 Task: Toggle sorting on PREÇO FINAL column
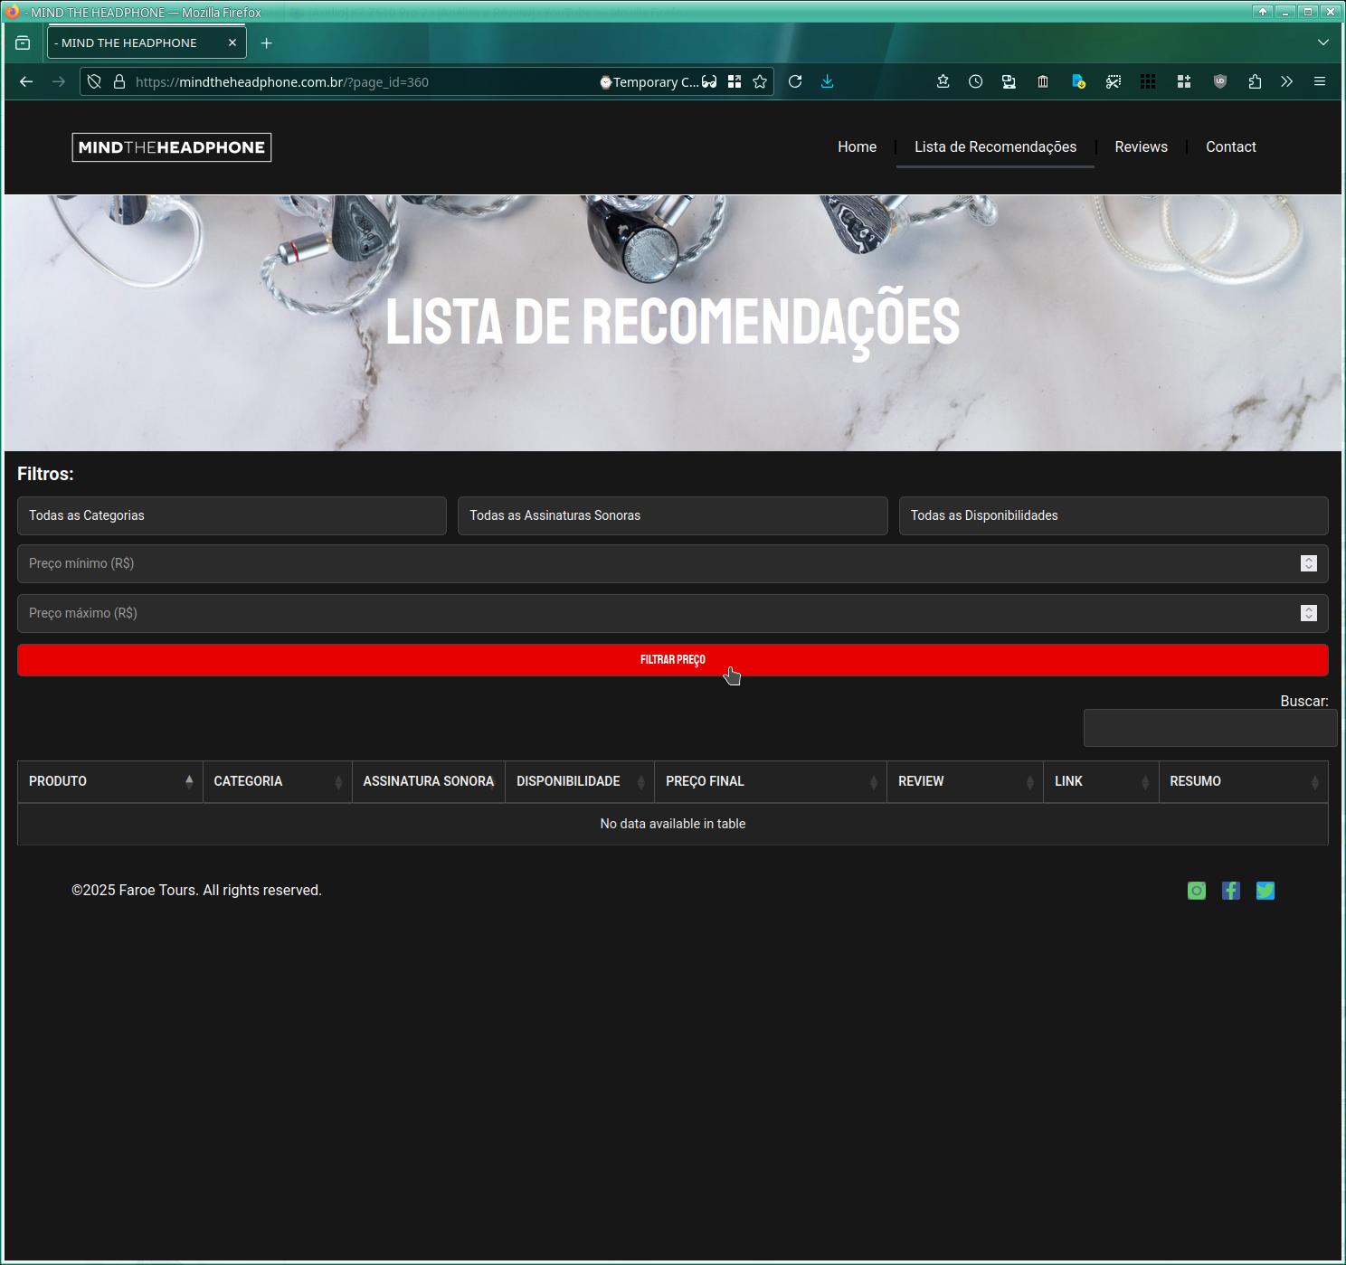coord(769,781)
